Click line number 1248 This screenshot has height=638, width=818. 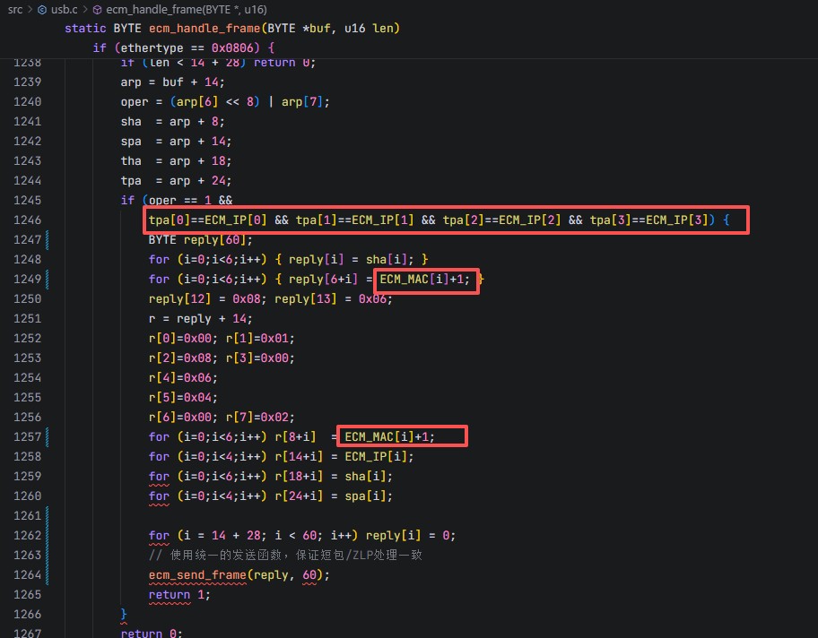click(27, 260)
